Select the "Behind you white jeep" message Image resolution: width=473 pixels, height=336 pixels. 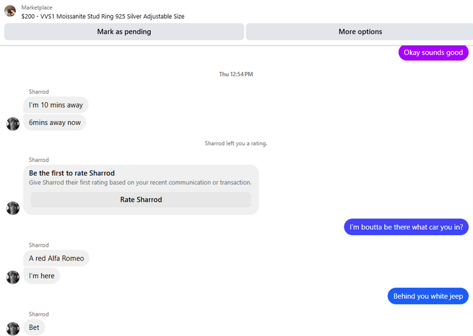coord(428,296)
